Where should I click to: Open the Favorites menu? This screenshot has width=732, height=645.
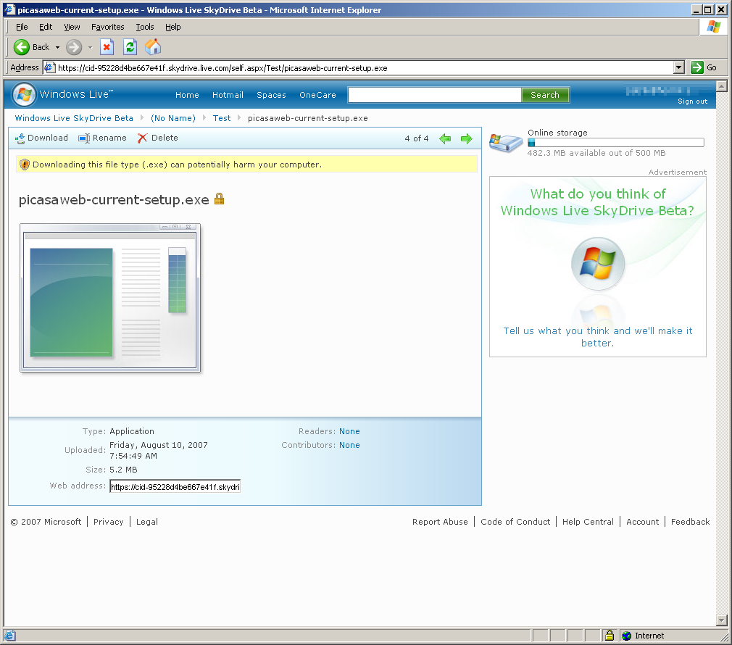[x=108, y=27]
